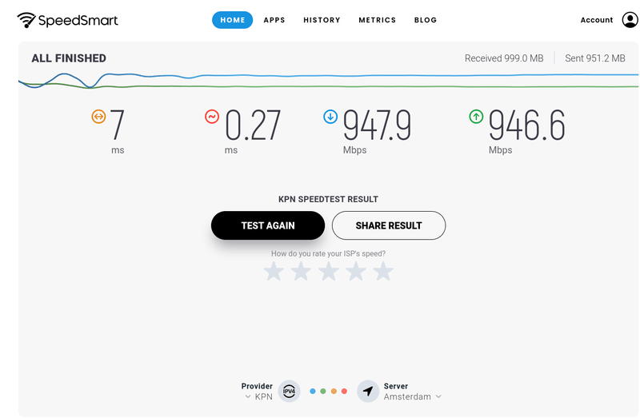This screenshot has height=418, width=640.
Task: Click the TEST AGAIN button
Action: coord(268,225)
